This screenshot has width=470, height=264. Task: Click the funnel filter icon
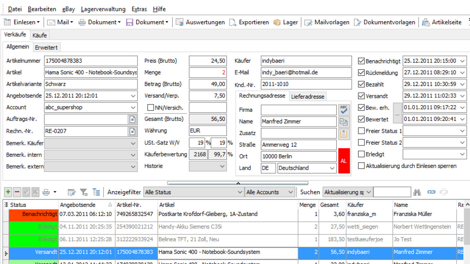[x=84, y=192]
